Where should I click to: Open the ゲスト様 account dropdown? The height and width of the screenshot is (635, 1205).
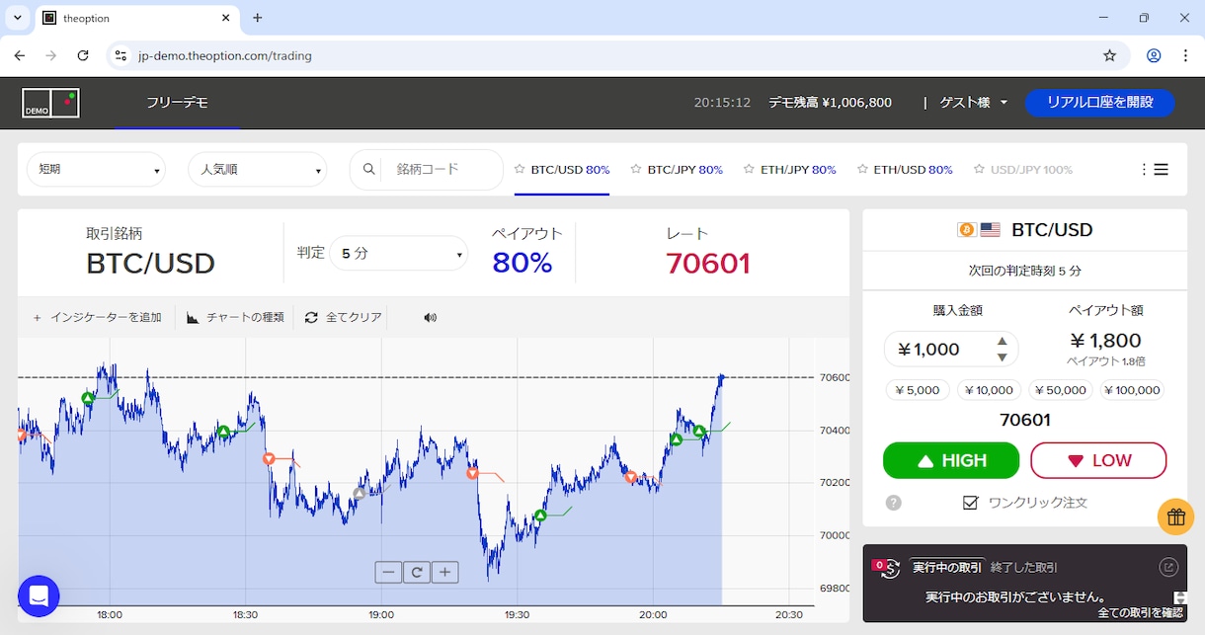point(973,102)
